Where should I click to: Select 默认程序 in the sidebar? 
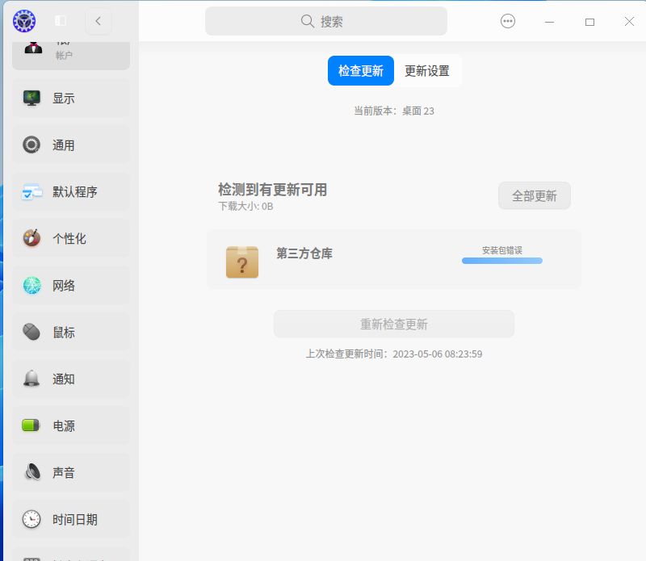coord(70,191)
